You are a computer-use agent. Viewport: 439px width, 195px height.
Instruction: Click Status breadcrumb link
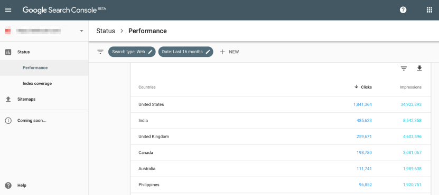[x=106, y=31]
